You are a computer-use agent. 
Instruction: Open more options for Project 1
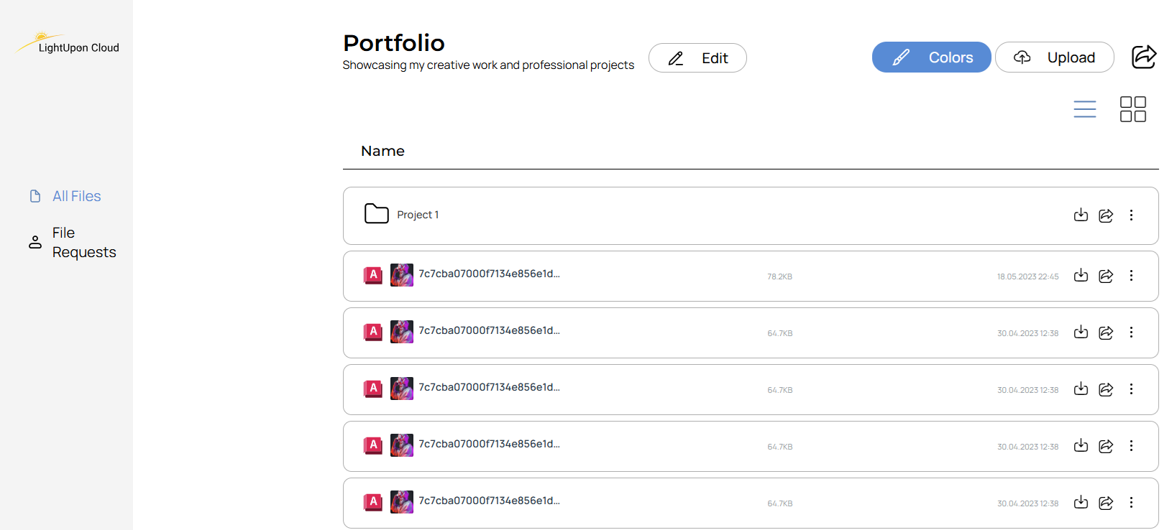(1131, 215)
